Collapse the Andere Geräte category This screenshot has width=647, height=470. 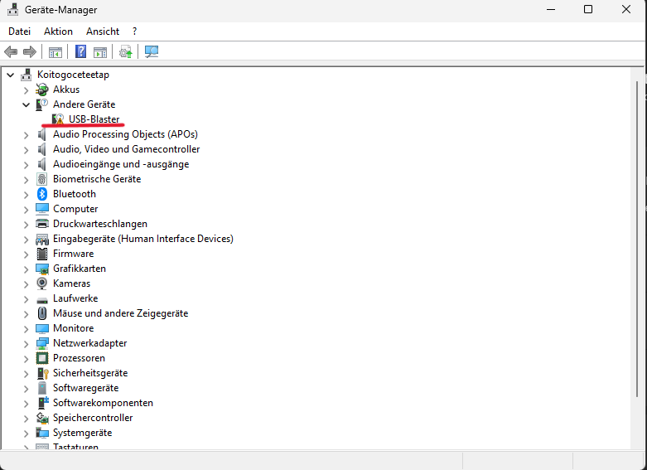(27, 104)
